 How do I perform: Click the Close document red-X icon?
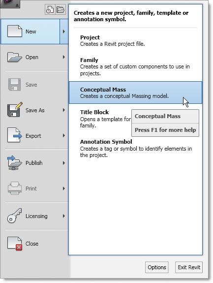(15, 244)
